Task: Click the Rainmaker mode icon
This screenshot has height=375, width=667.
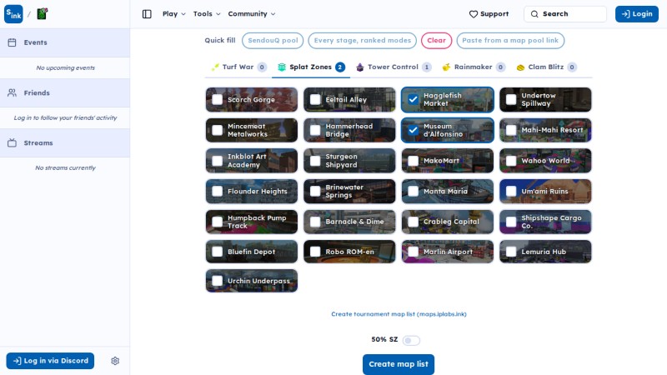Action: point(446,67)
